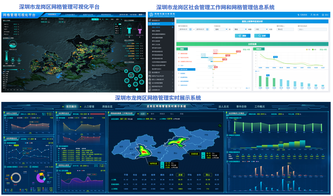Screen dimensions: 333x196
Task: Click the 业务报表分析 sidebar icon
Action: pyautogui.click(x=150, y=90)
